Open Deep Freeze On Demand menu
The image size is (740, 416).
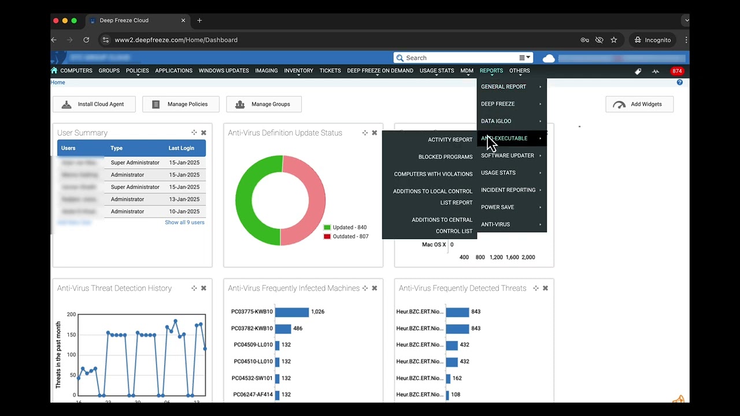coord(380,70)
